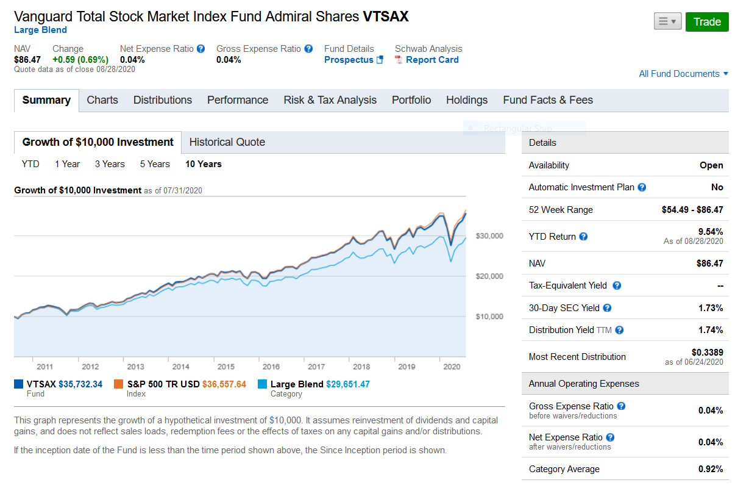
Task: Click the Large Blend light blue swatch
Action: coord(262,384)
